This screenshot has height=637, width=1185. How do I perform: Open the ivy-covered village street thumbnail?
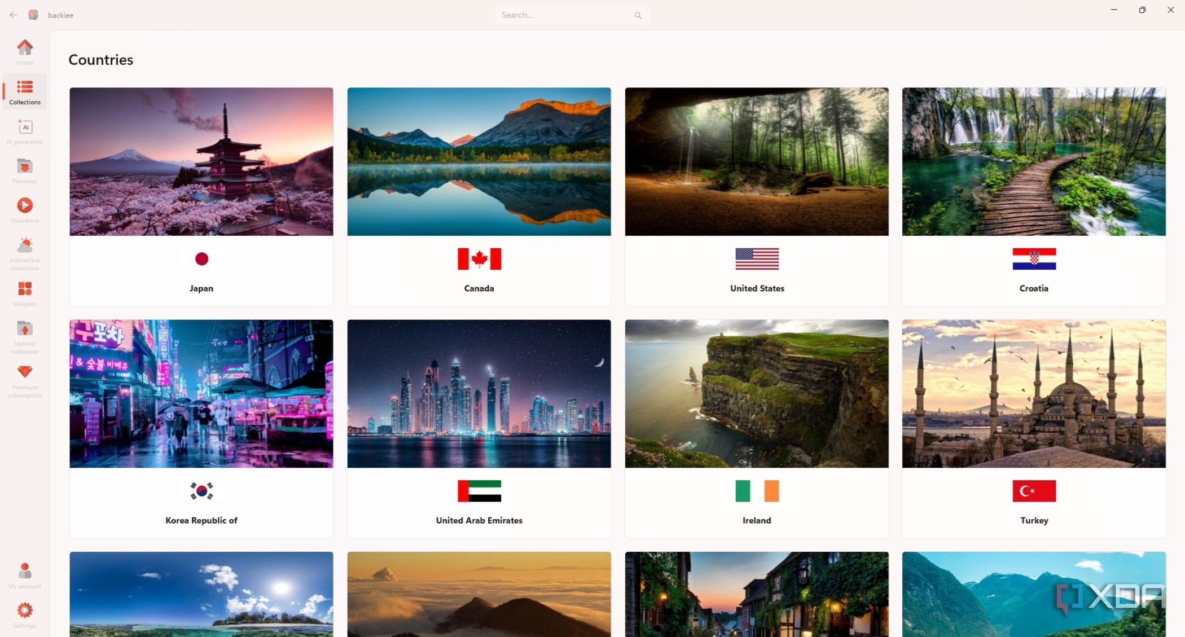pyautogui.click(x=757, y=594)
